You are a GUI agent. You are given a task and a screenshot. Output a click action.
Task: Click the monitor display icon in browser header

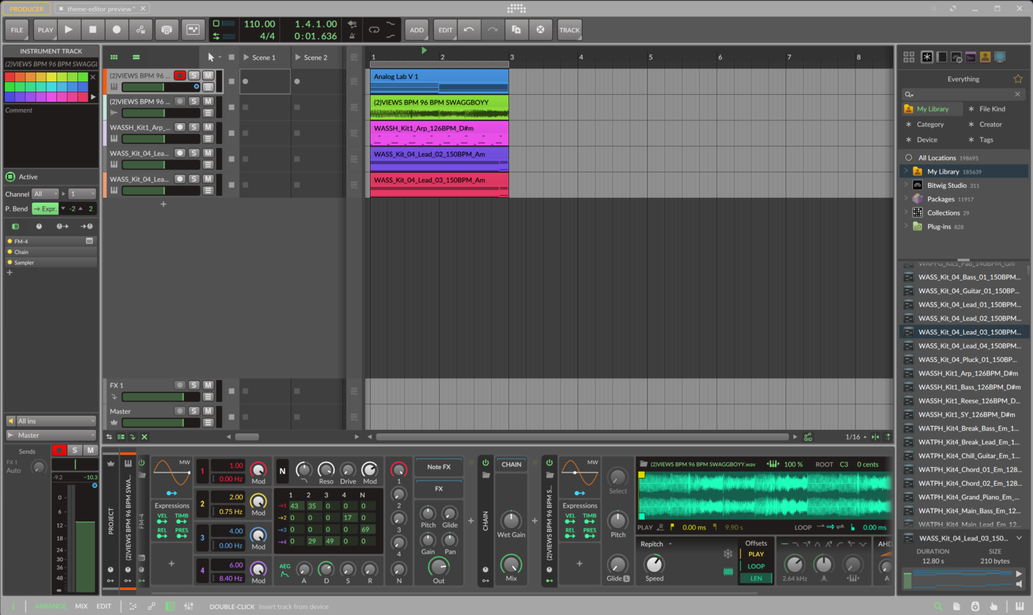point(1000,57)
